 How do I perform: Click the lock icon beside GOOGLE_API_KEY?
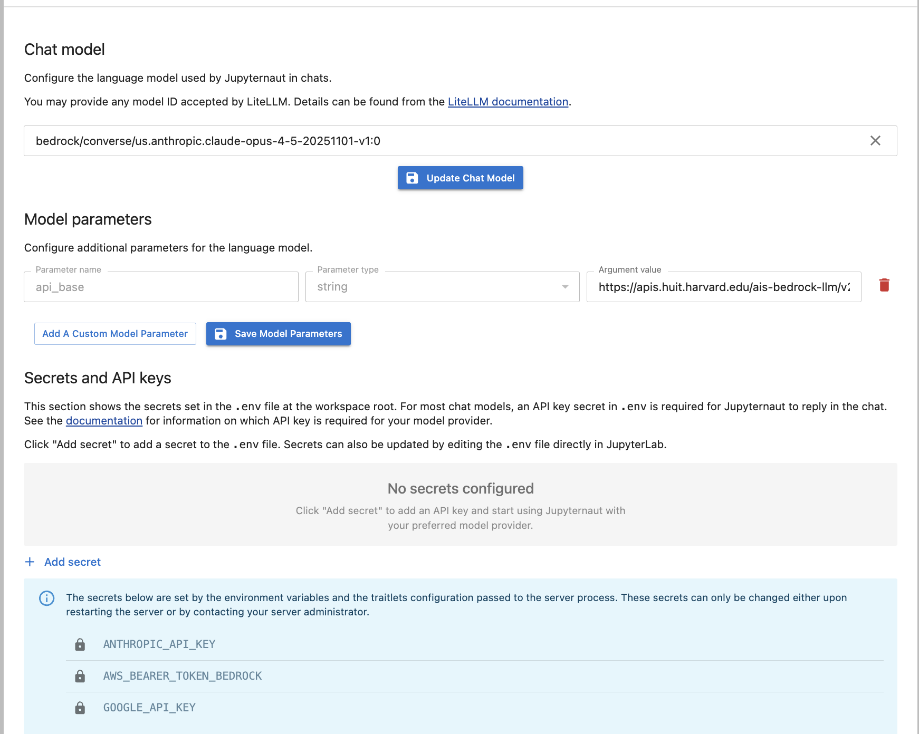click(80, 708)
